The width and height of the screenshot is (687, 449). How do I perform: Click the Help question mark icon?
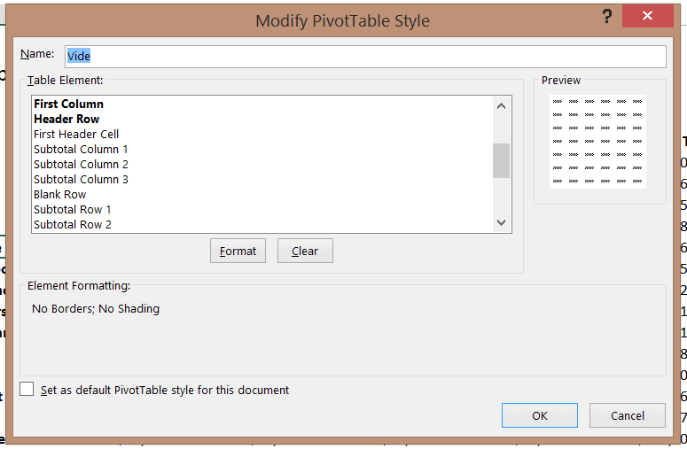click(607, 17)
